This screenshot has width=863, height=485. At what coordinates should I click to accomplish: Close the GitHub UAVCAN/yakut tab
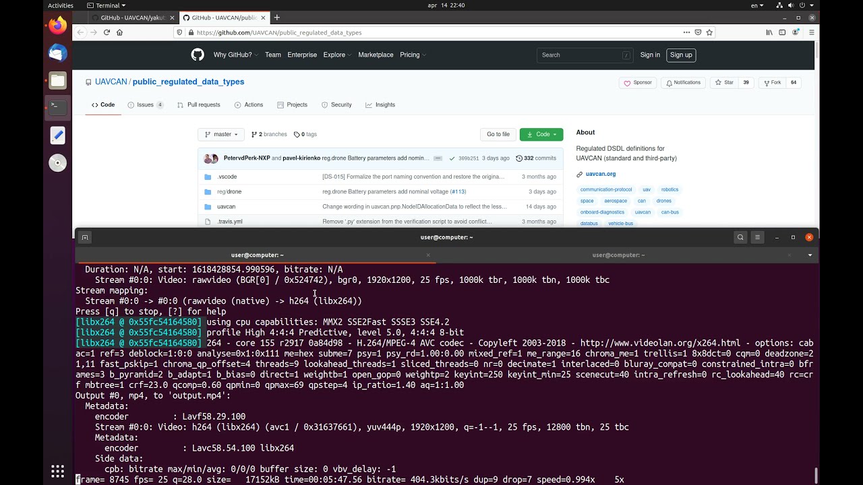pos(172,18)
